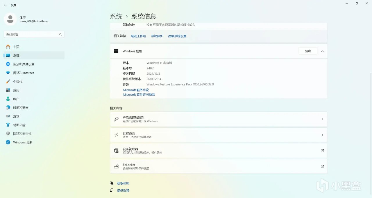Open 游戏 controller icon
This screenshot has height=198, width=372.
8,116
